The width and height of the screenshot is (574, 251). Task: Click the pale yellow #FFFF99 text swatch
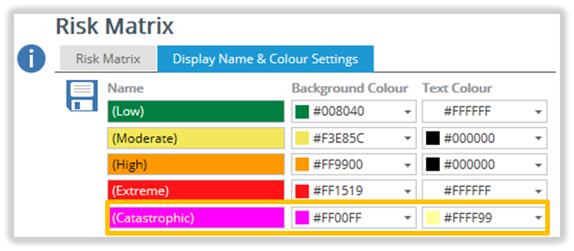(x=433, y=218)
